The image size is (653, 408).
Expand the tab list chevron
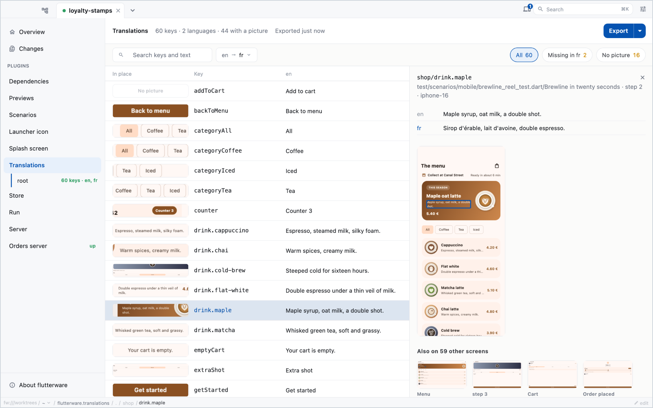pyautogui.click(x=133, y=11)
